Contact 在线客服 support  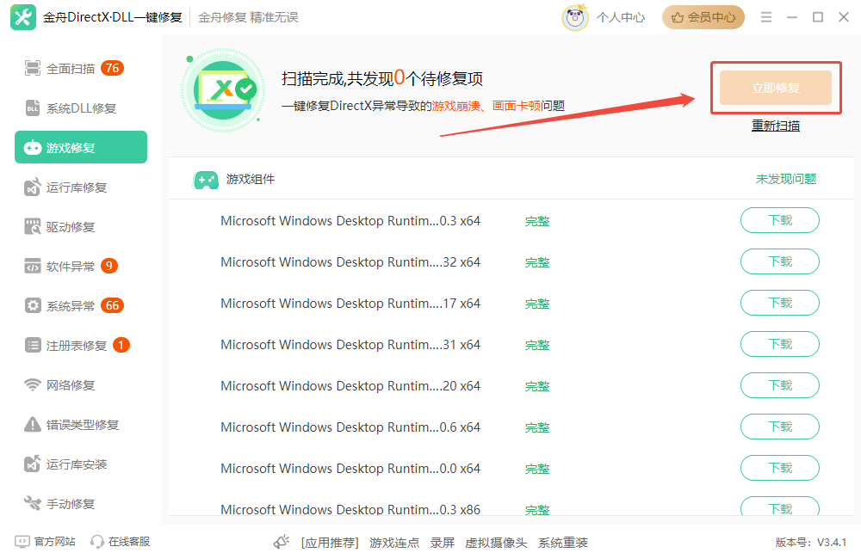[x=121, y=542]
